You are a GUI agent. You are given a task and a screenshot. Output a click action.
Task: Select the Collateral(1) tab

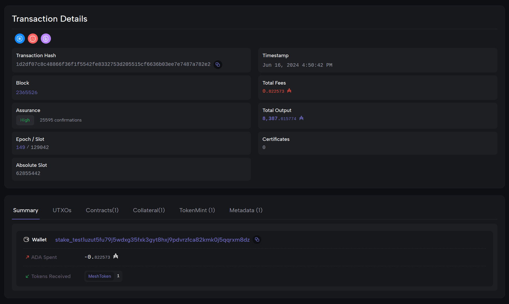click(149, 210)
